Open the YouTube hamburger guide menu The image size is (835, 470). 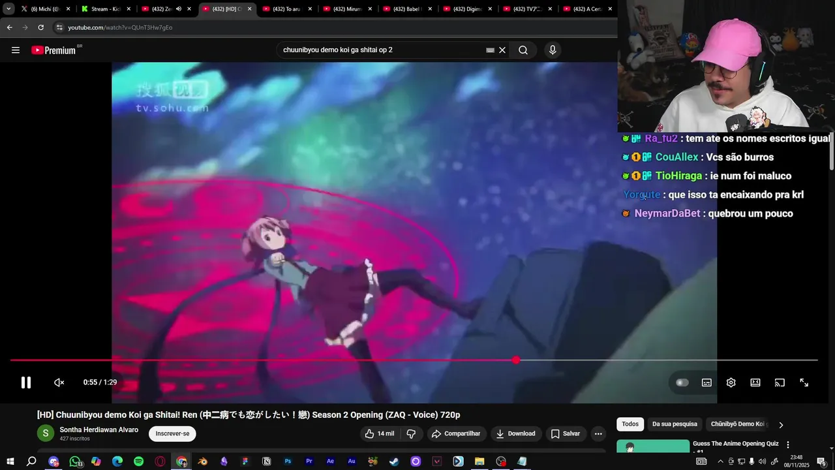(x=16, y=50)
